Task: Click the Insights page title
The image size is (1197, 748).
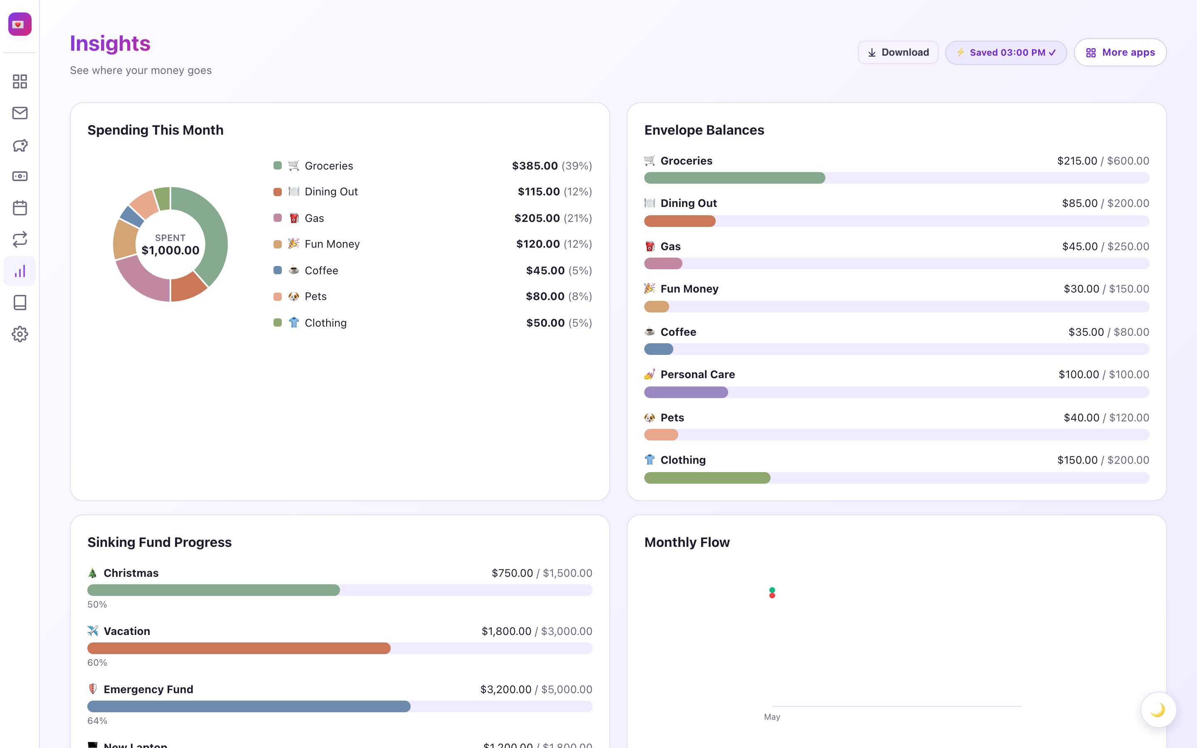Action: click(110, 44)
